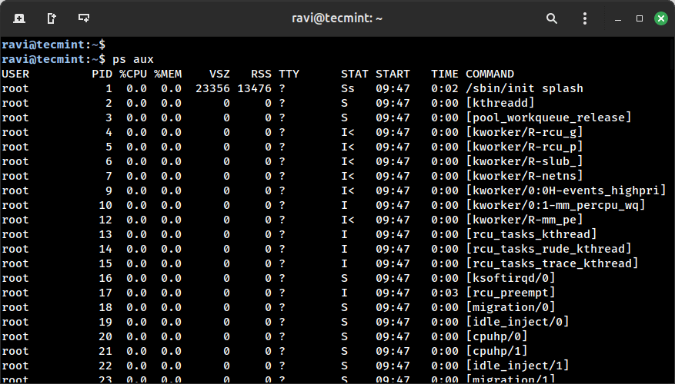Click the PID column header
Image resolution: width=675 pixels, height=384 pixels.
pyautogui.click(x=102, y=74)
